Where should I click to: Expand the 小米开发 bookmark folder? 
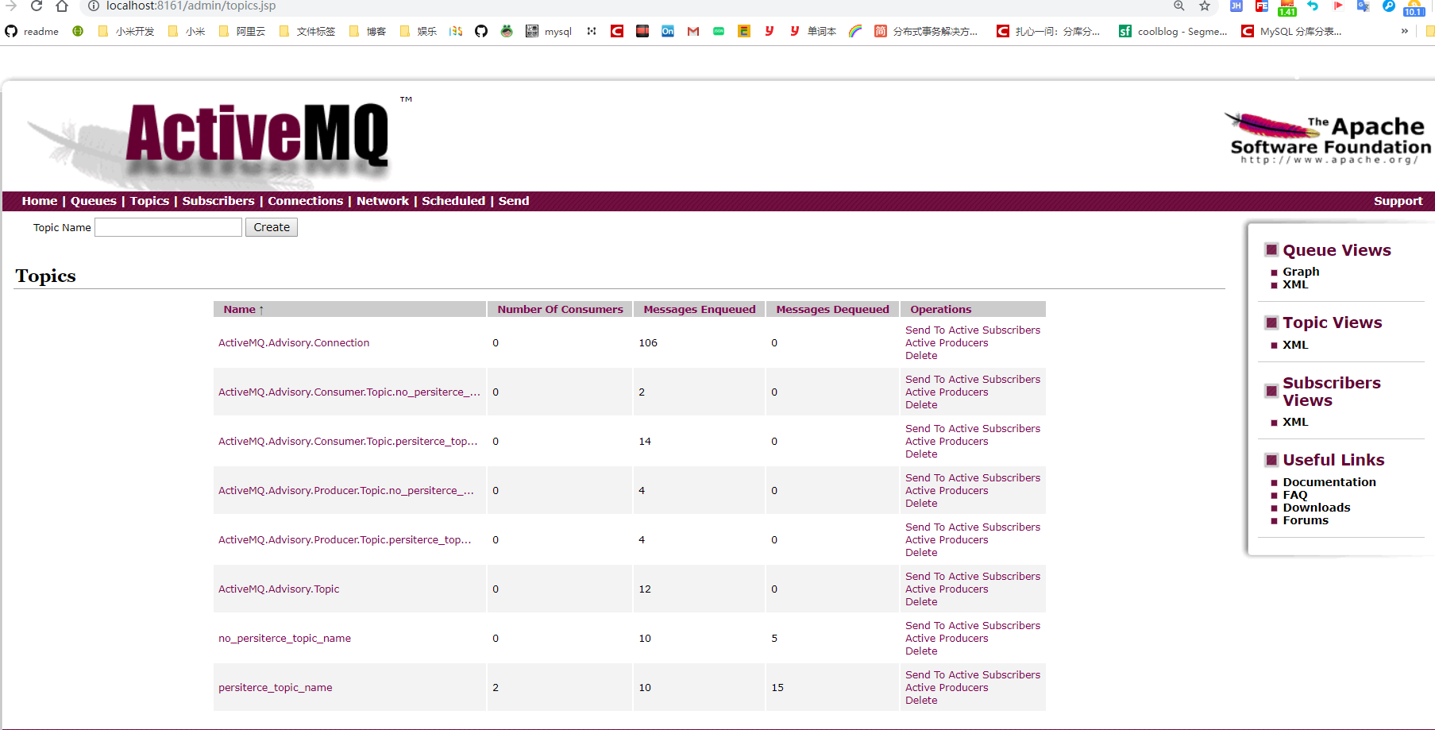point(126,31)
